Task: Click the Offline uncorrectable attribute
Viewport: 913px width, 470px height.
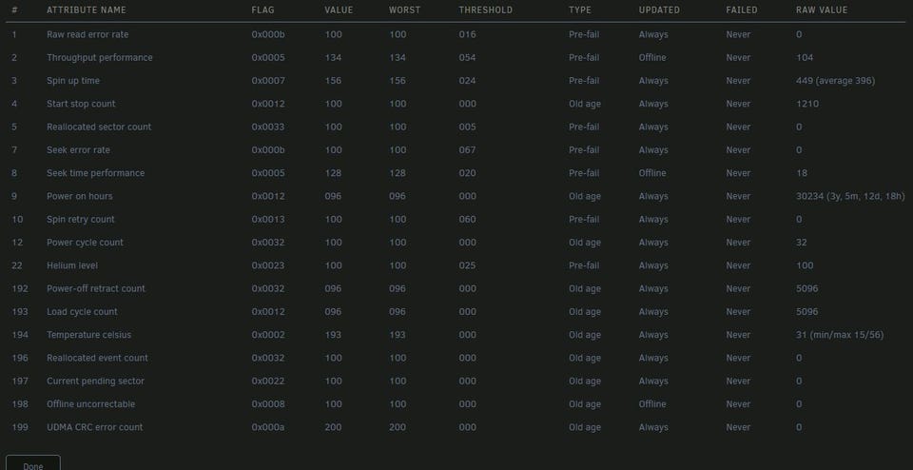Action: 91,404
